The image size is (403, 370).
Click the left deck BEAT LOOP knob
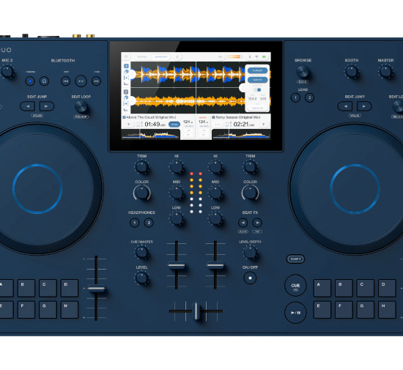(81, 107)
